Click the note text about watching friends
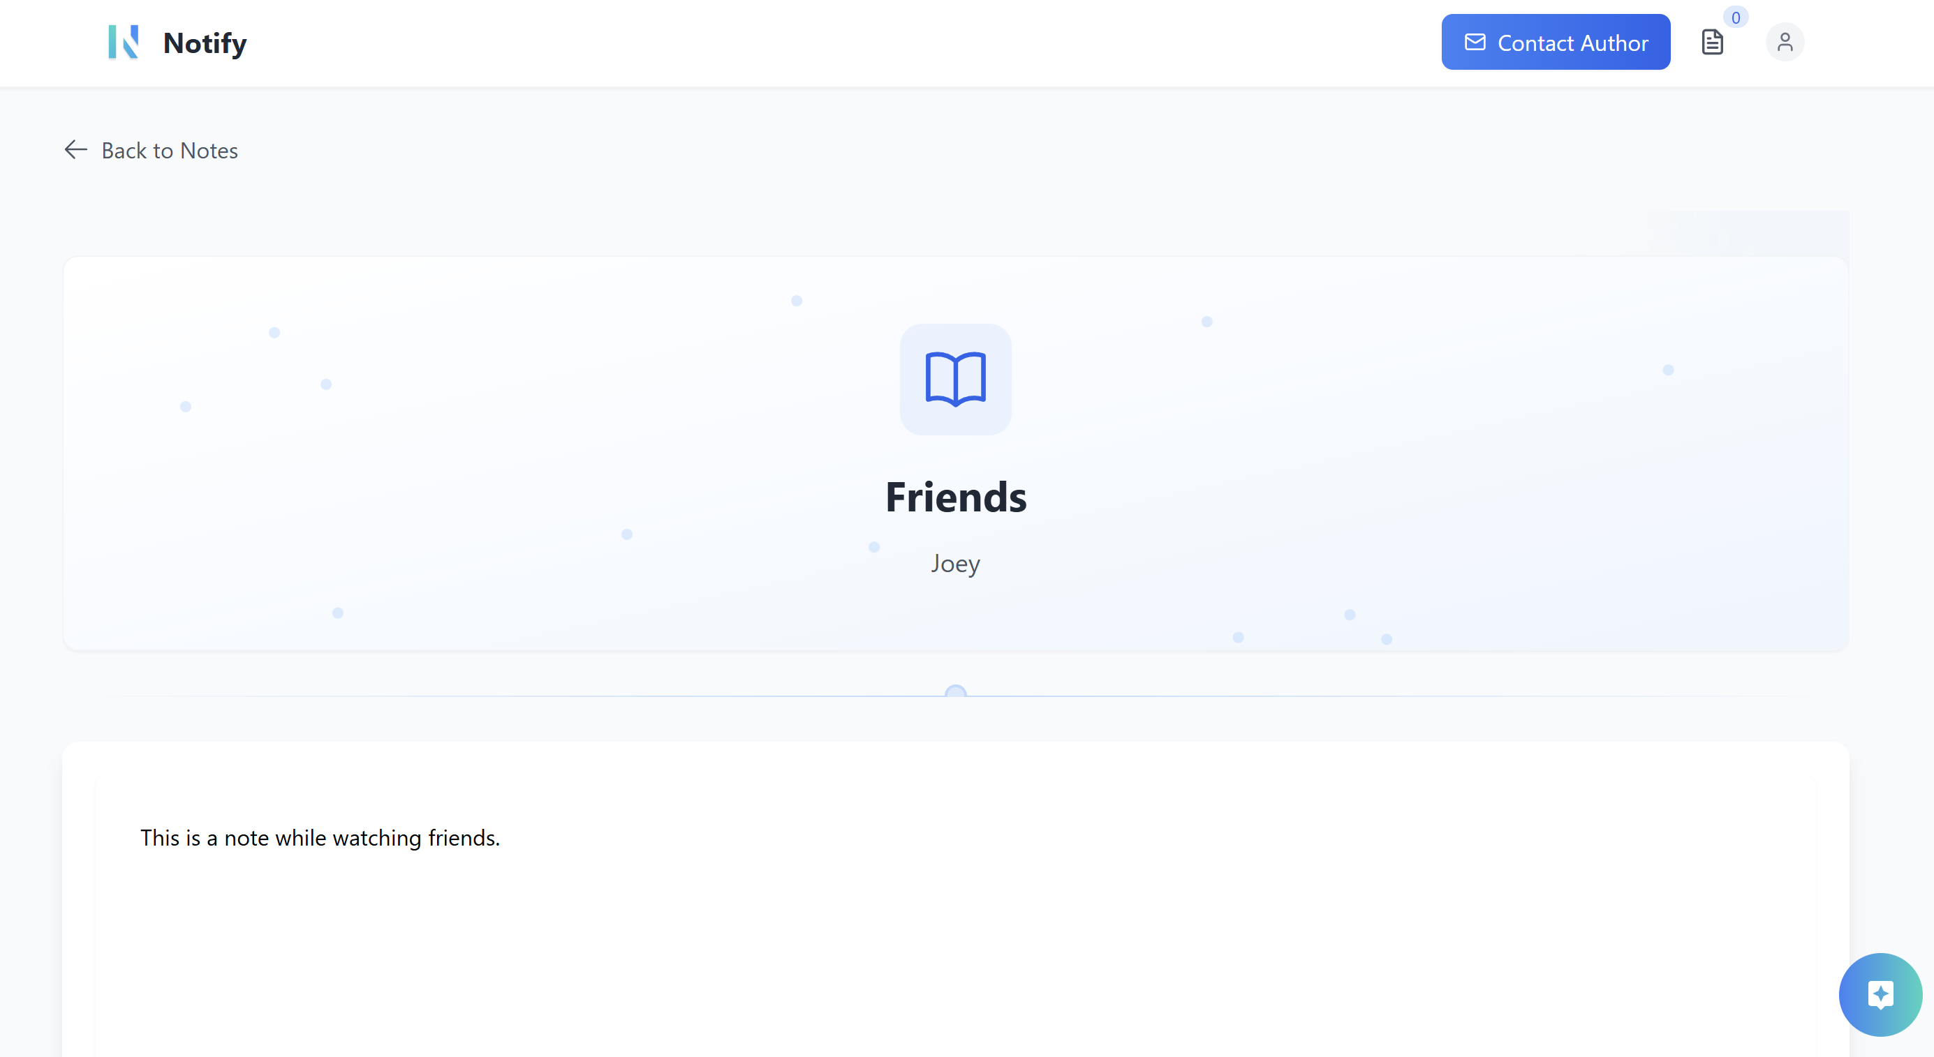The image size is (1934, 1057). 320,837
